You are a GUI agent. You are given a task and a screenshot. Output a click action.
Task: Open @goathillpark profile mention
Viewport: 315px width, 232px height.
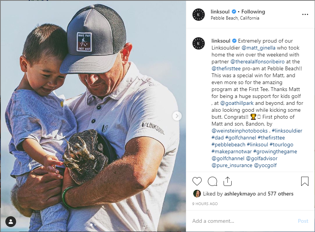pos(237,103)
